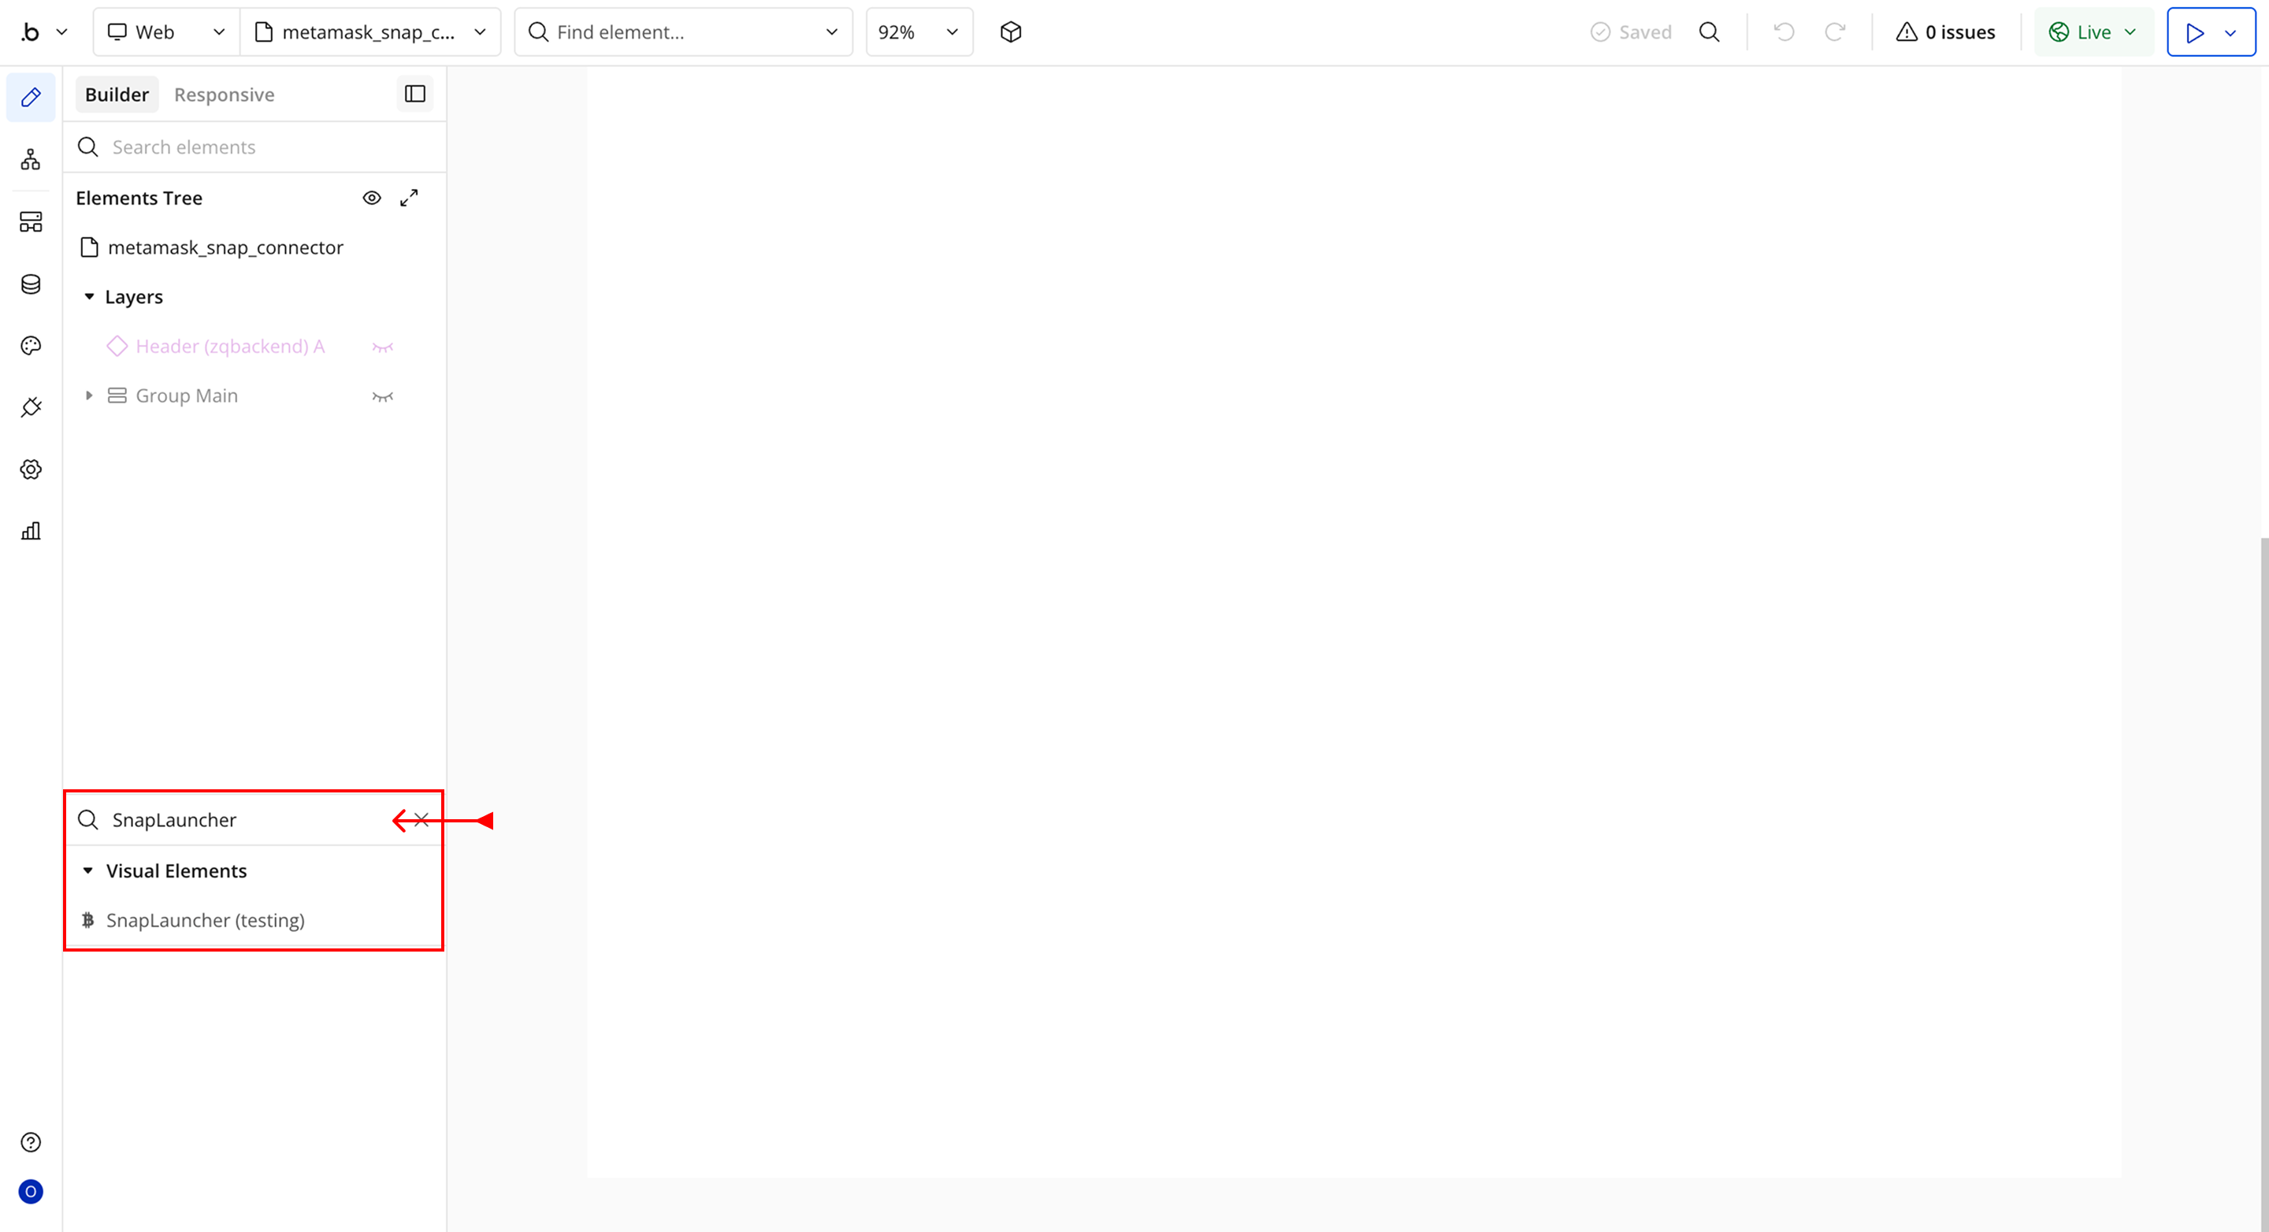The width and height of the screenshot is (2269, 1232).
Task: Open the Settings gear icon in sidebar
Action: [31, 469]
